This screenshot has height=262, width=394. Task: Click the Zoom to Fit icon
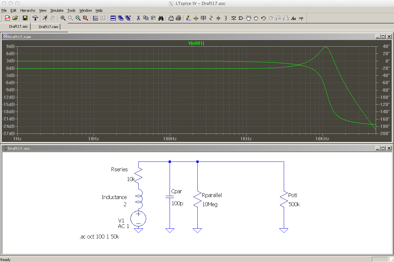pos(85,18)
